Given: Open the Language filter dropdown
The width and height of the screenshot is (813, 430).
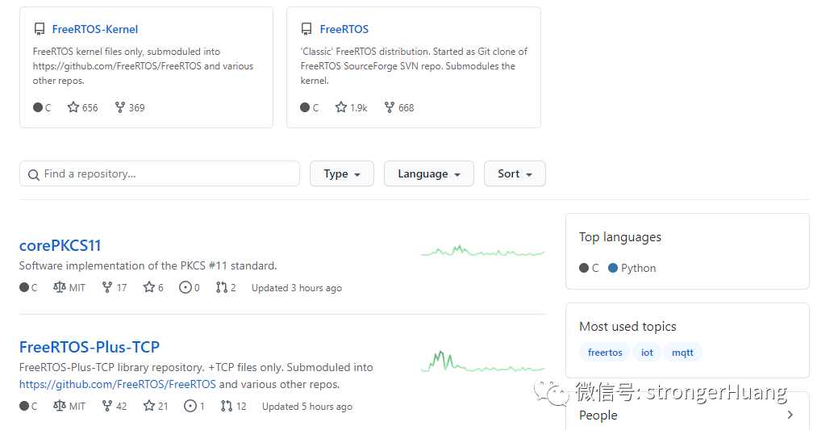Looking at the screenshot, I should click(428, 173).
